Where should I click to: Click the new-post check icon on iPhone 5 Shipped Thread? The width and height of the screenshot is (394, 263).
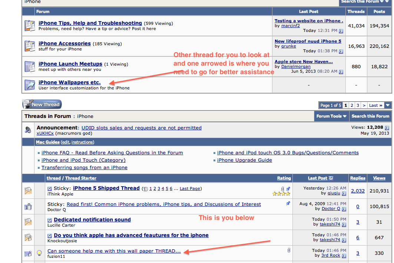click(x=50, y=188)
